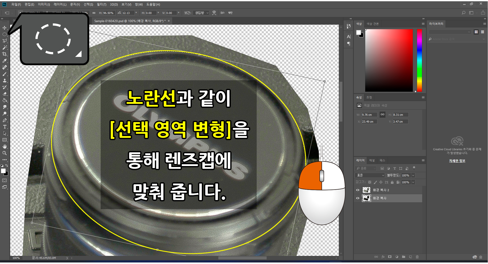The height and width of the screenshot is (264, 488).
Task: Select the Crop tool
Action: [5, 54]
